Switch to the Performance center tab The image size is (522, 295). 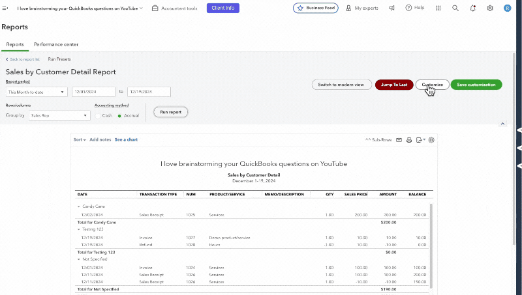point(56,44)
